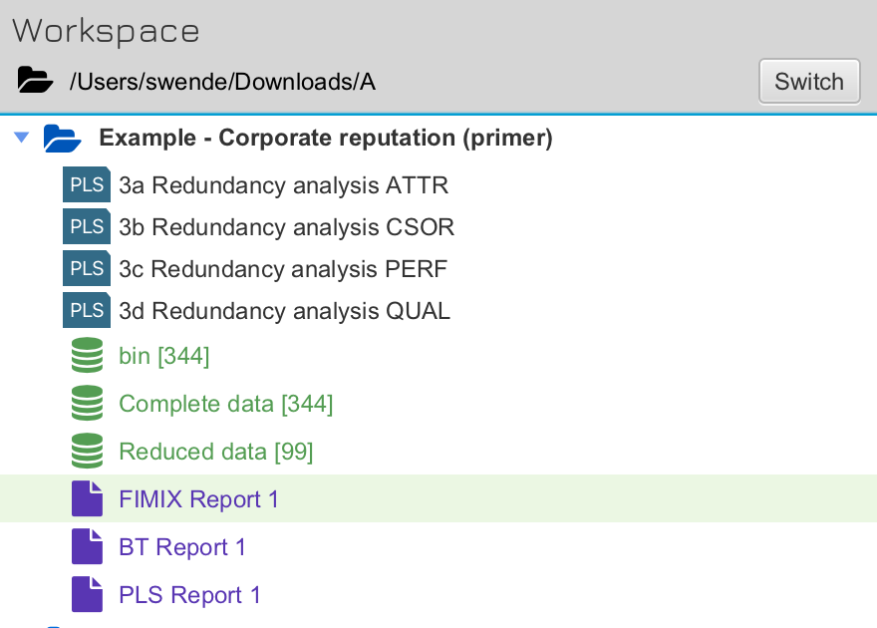The height and width of the screenshot is (628, 877).
Task: Click the PLS icon for 3a Redundancy analysis ATTR
Action: [87, 185]
